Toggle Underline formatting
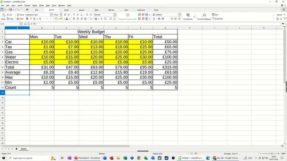The height and width of the screenshot is (161, 287). [x=34, y=19]
